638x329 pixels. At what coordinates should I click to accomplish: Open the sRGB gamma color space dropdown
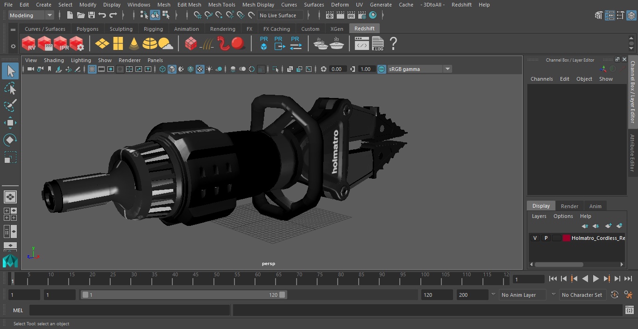pos(419,69)
